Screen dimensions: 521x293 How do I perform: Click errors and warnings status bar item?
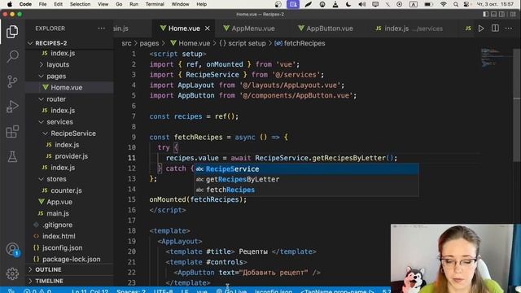coord(37,291)
